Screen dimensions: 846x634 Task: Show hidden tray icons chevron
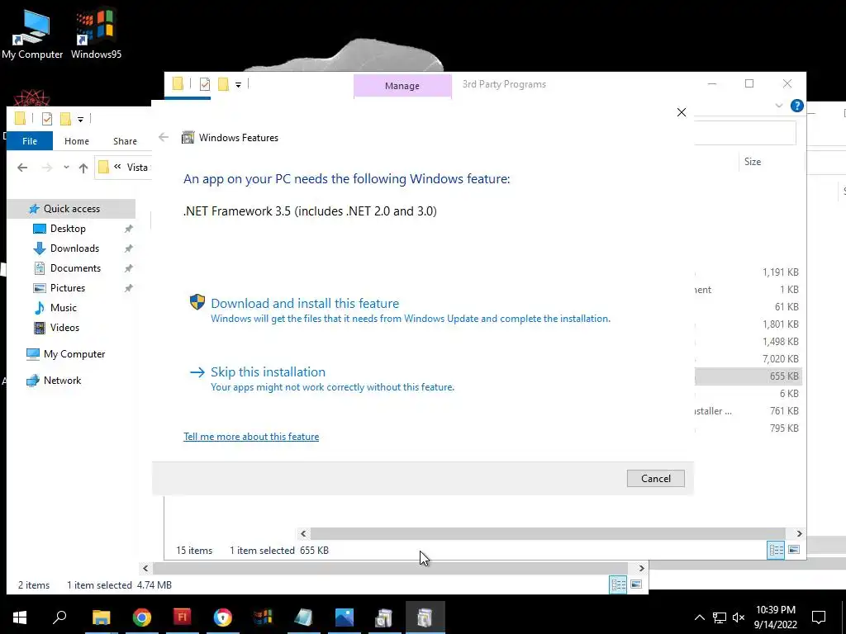point(699,617)
